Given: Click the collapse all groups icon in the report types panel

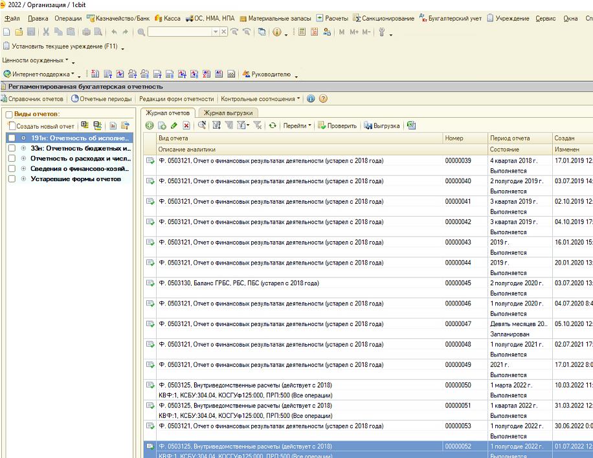Looking at the screenshot, I should pyautogui.click(x=97, y=125).
